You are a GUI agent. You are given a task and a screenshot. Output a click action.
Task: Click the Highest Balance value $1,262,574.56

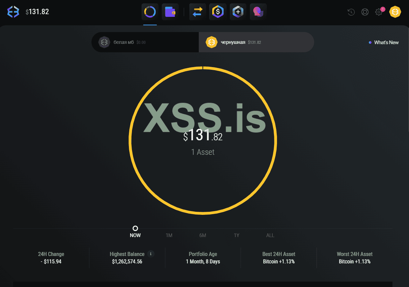(x=127, y=261)
